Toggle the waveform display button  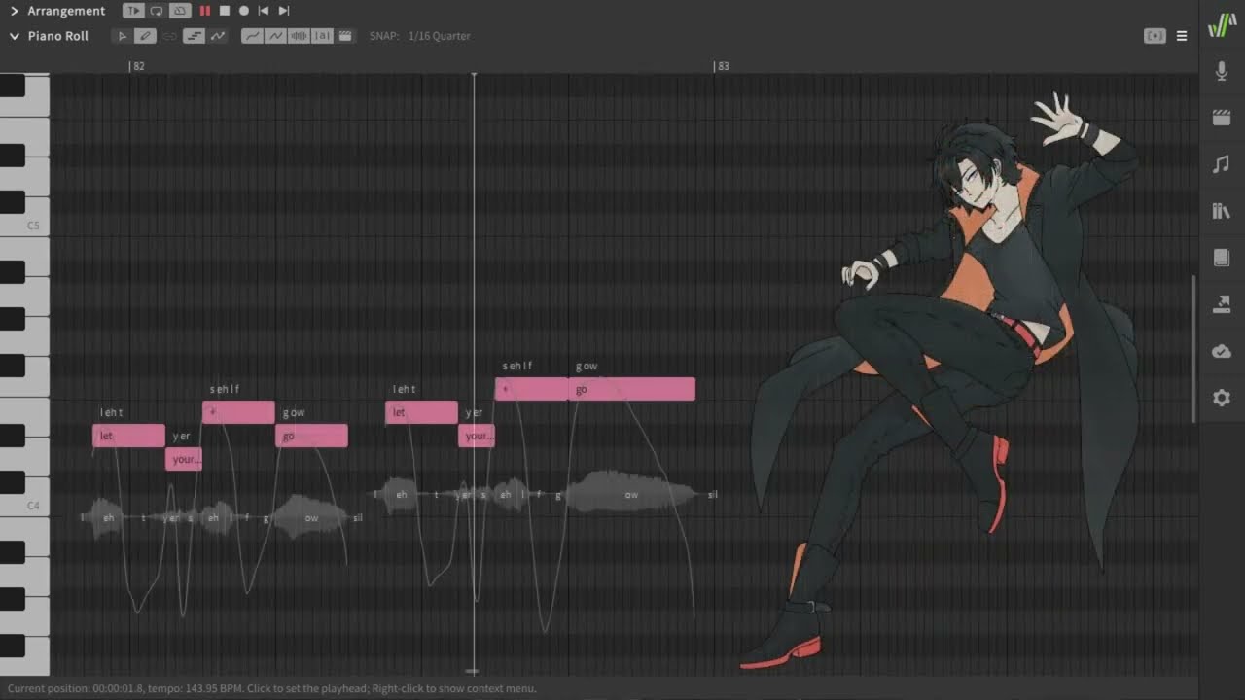299,36
